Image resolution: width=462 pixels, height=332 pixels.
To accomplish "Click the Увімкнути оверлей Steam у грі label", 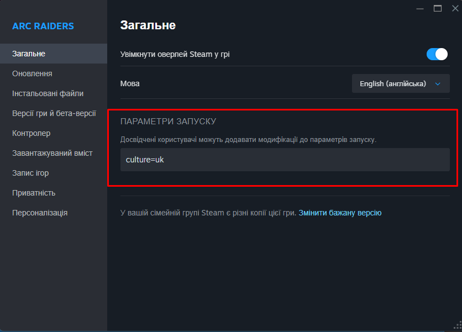I will (x=175, y=55).
